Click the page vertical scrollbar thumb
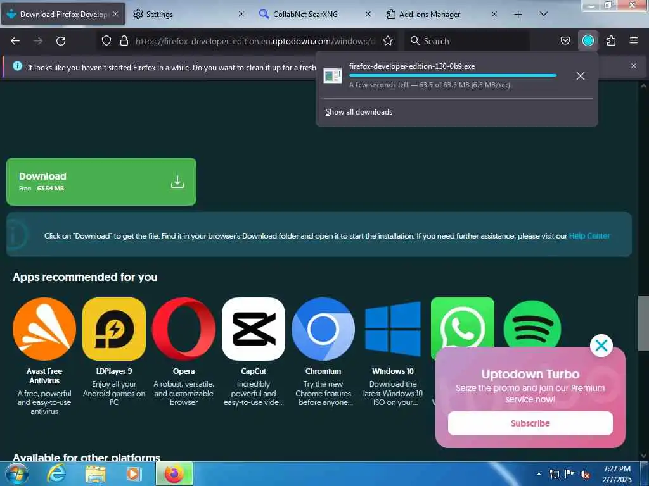Screen dimensions: 649x486 point(643,323)
